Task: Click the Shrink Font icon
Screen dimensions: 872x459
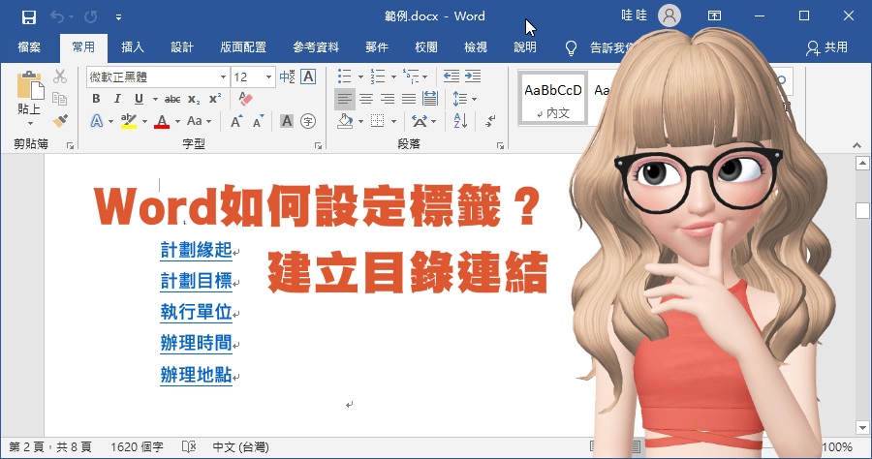Action: point(258,121)
